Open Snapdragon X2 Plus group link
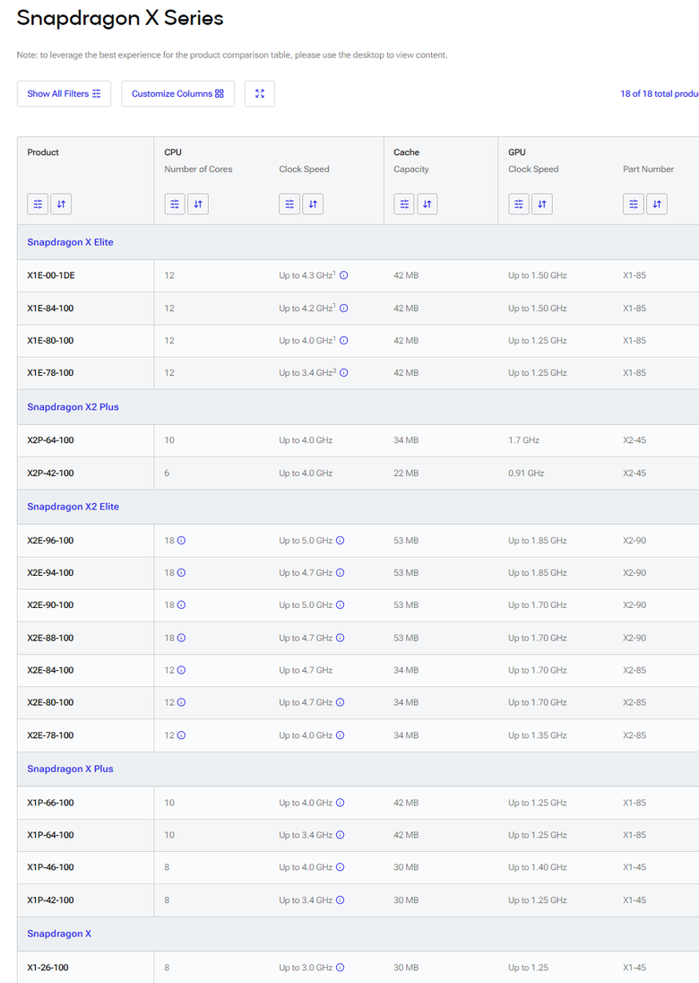Viewport: 699px width, 983px height. tap(73, 407)
